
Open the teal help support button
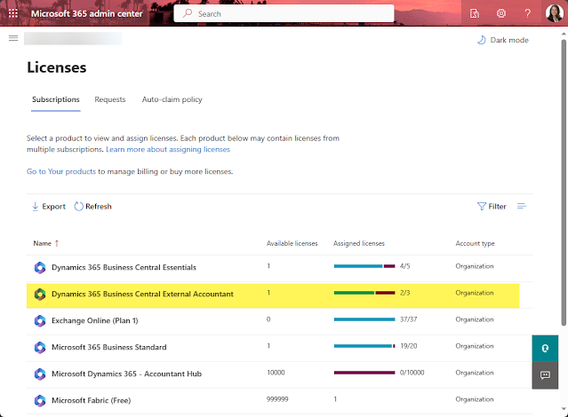(545, 349)
